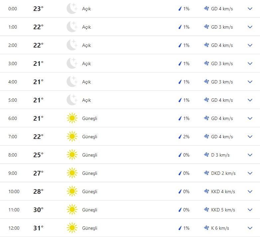Click the raindrop icon in the 10:00 row
Viewport: 260px width, 237px height.
[x=180, y=191]
